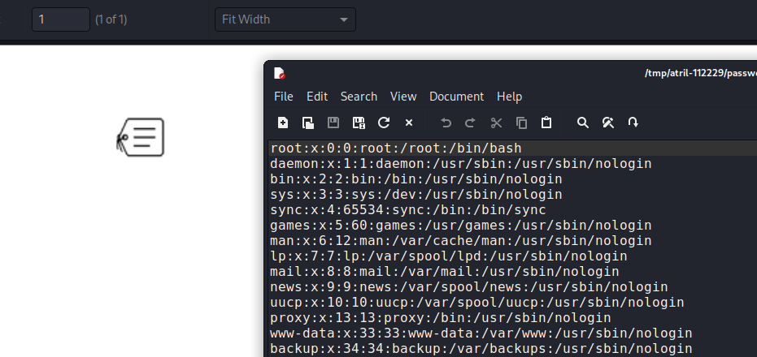The image size is (757, 357).
Task: Open the Fit Width zoom dropdown
Action: [x=285, y=19]
